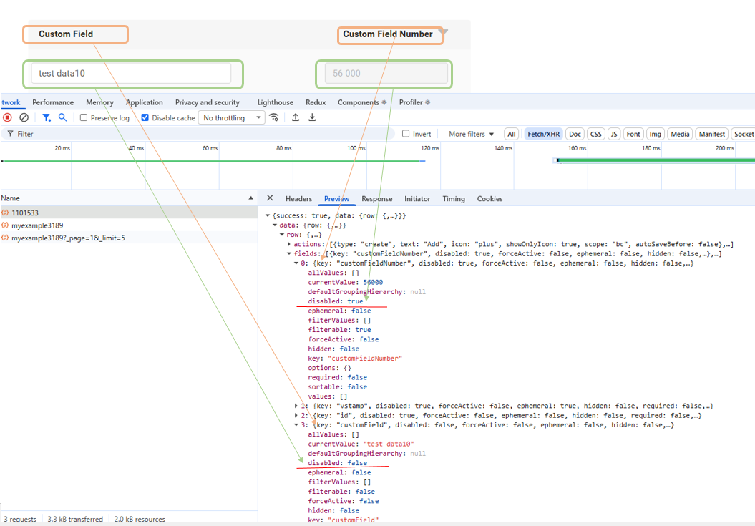Close the request details panel
Screen dimensions: 755x526
pos(270,198)
